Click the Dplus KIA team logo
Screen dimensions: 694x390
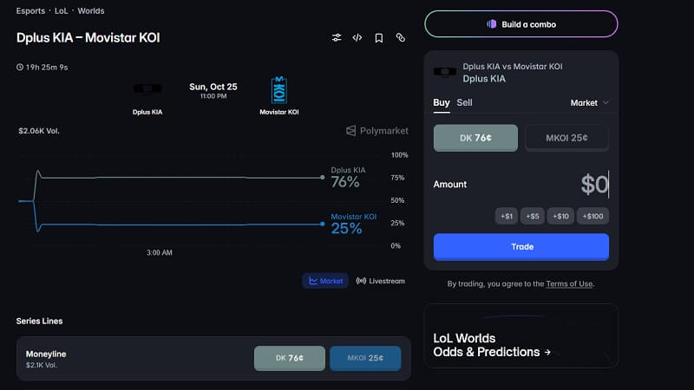(147, 89)
